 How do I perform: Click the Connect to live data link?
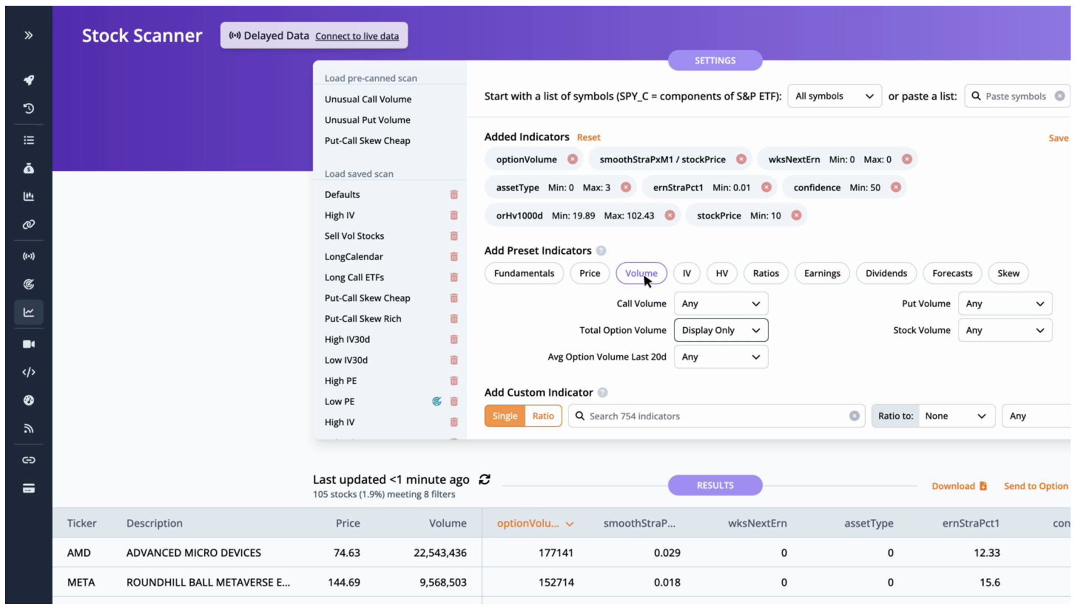(357, 36)
